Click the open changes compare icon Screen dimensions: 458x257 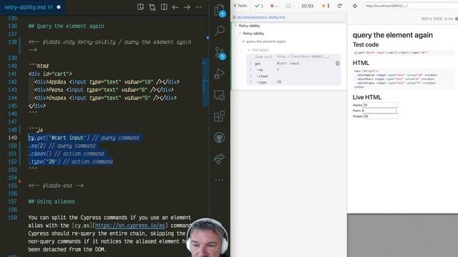point(152,7)
